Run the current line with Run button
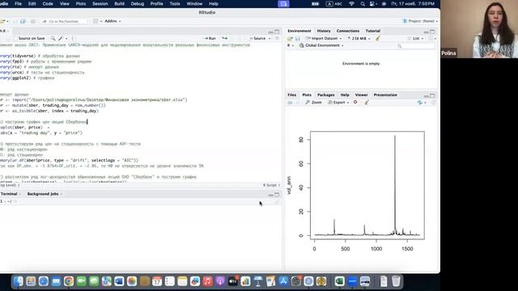The image size is (518, 291). click(x=210, y=39)
